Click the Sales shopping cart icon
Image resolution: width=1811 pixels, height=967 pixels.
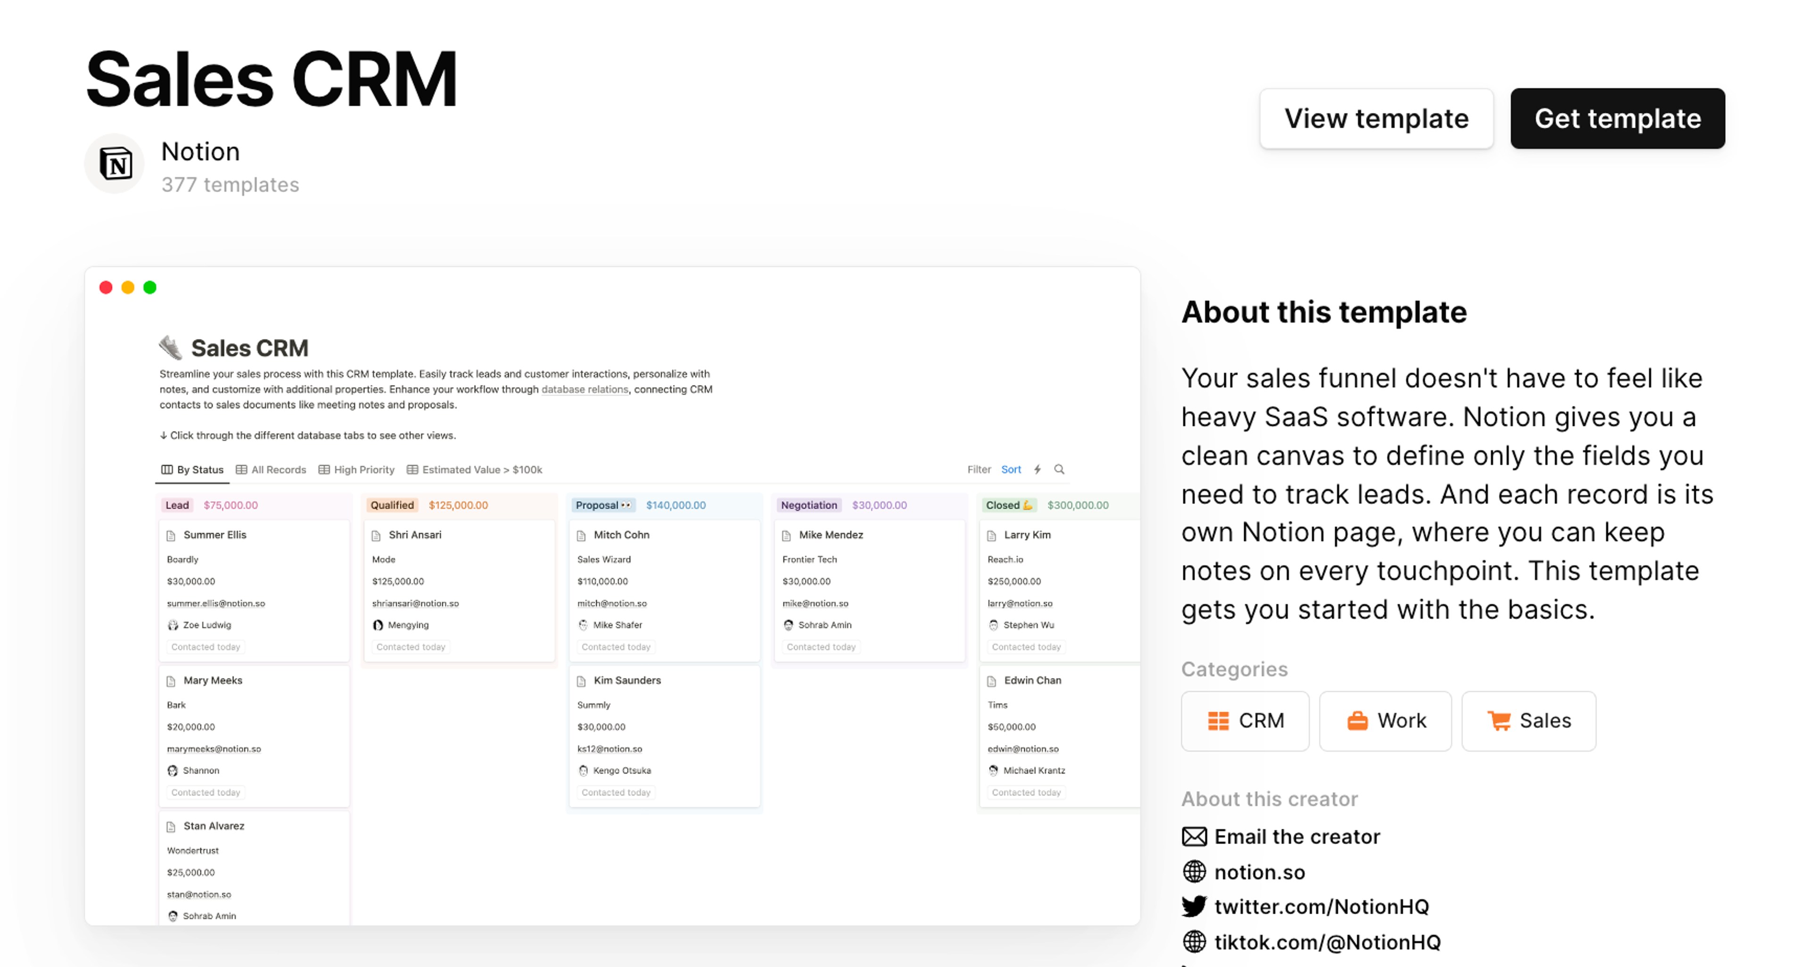coord(1499,720)
